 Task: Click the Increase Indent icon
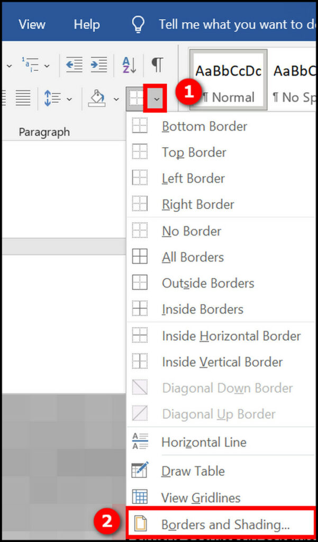tap(99, 65)
